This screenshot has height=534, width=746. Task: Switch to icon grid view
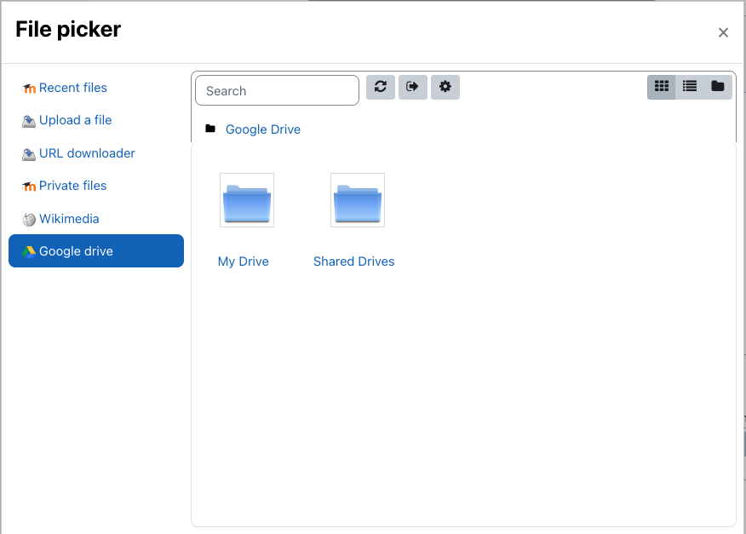tap(662, 87)
